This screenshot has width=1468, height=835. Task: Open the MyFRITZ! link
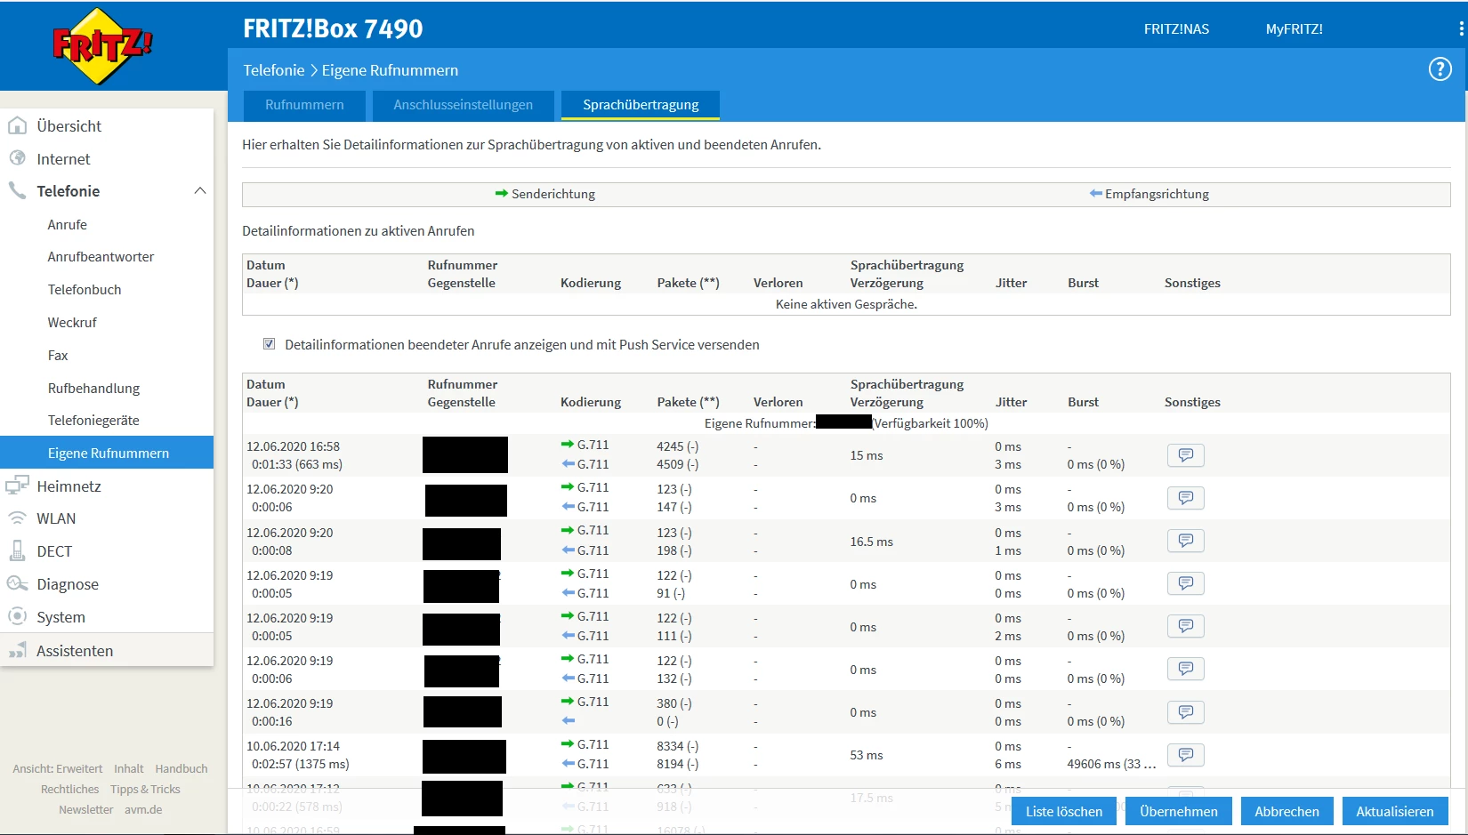1294,29
